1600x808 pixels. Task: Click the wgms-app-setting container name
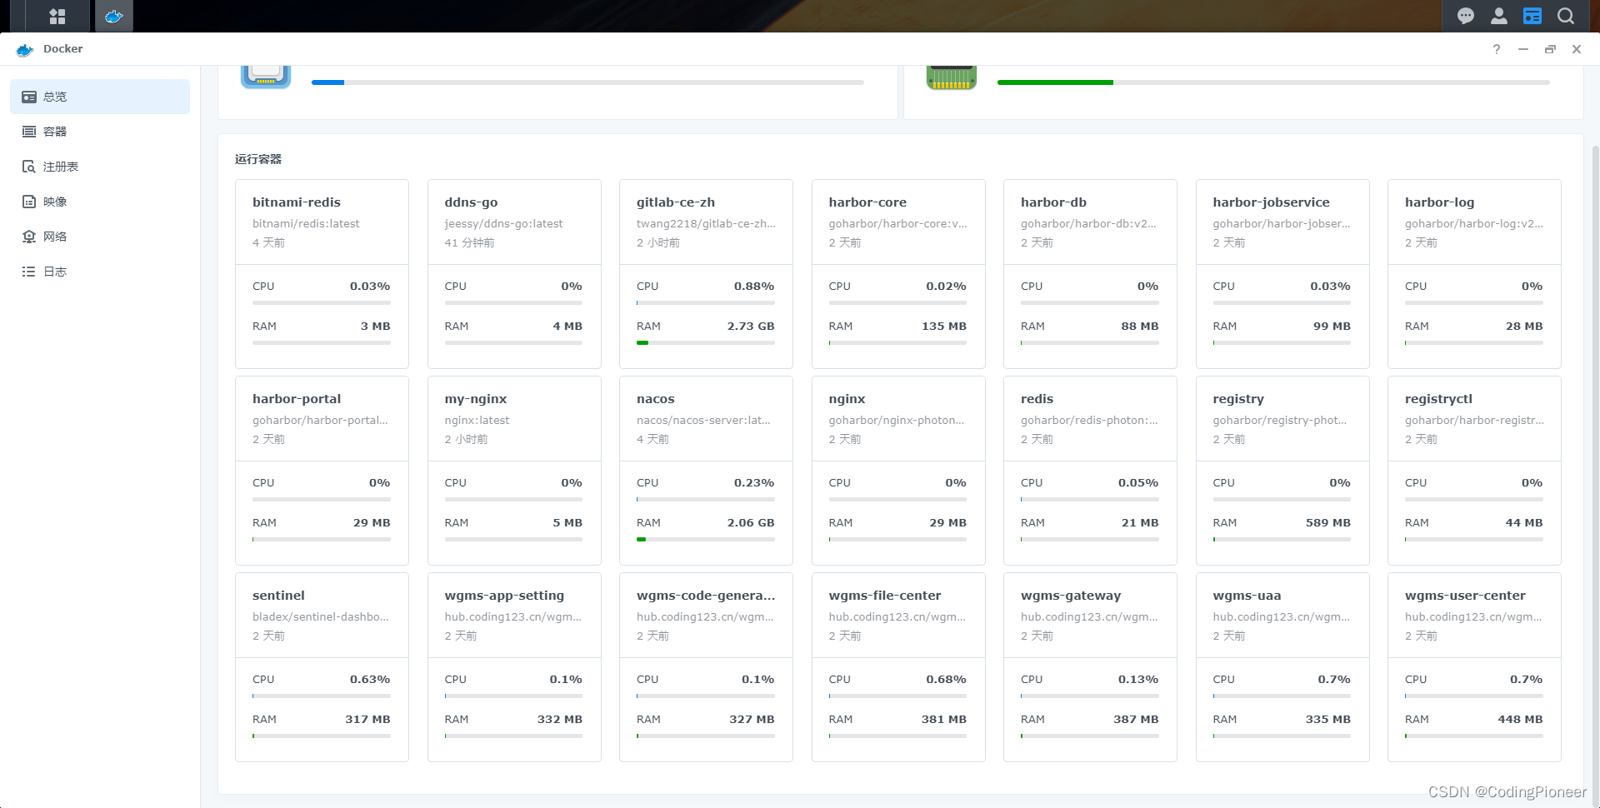coord(504,596)
